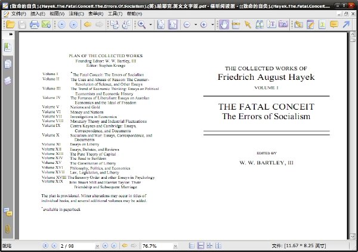358x252 pixels.
Task: Open the magnifier tool dropdown arrow
Action: 150,24
